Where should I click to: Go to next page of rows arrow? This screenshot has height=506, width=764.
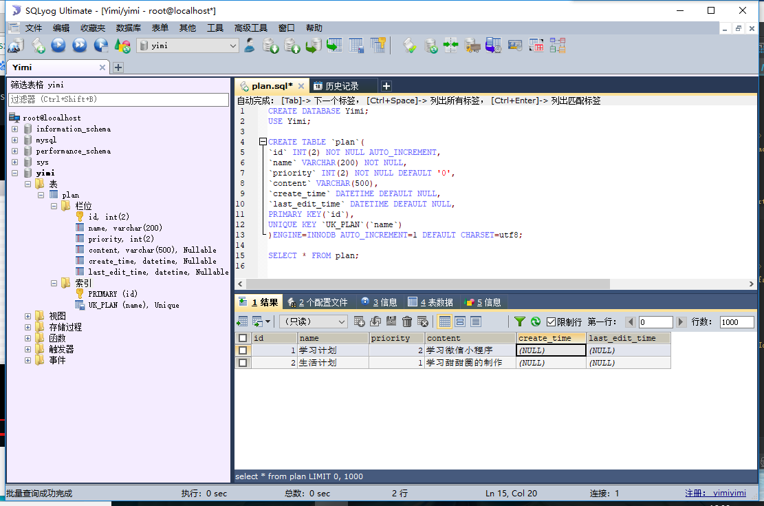tap(681, 322)
